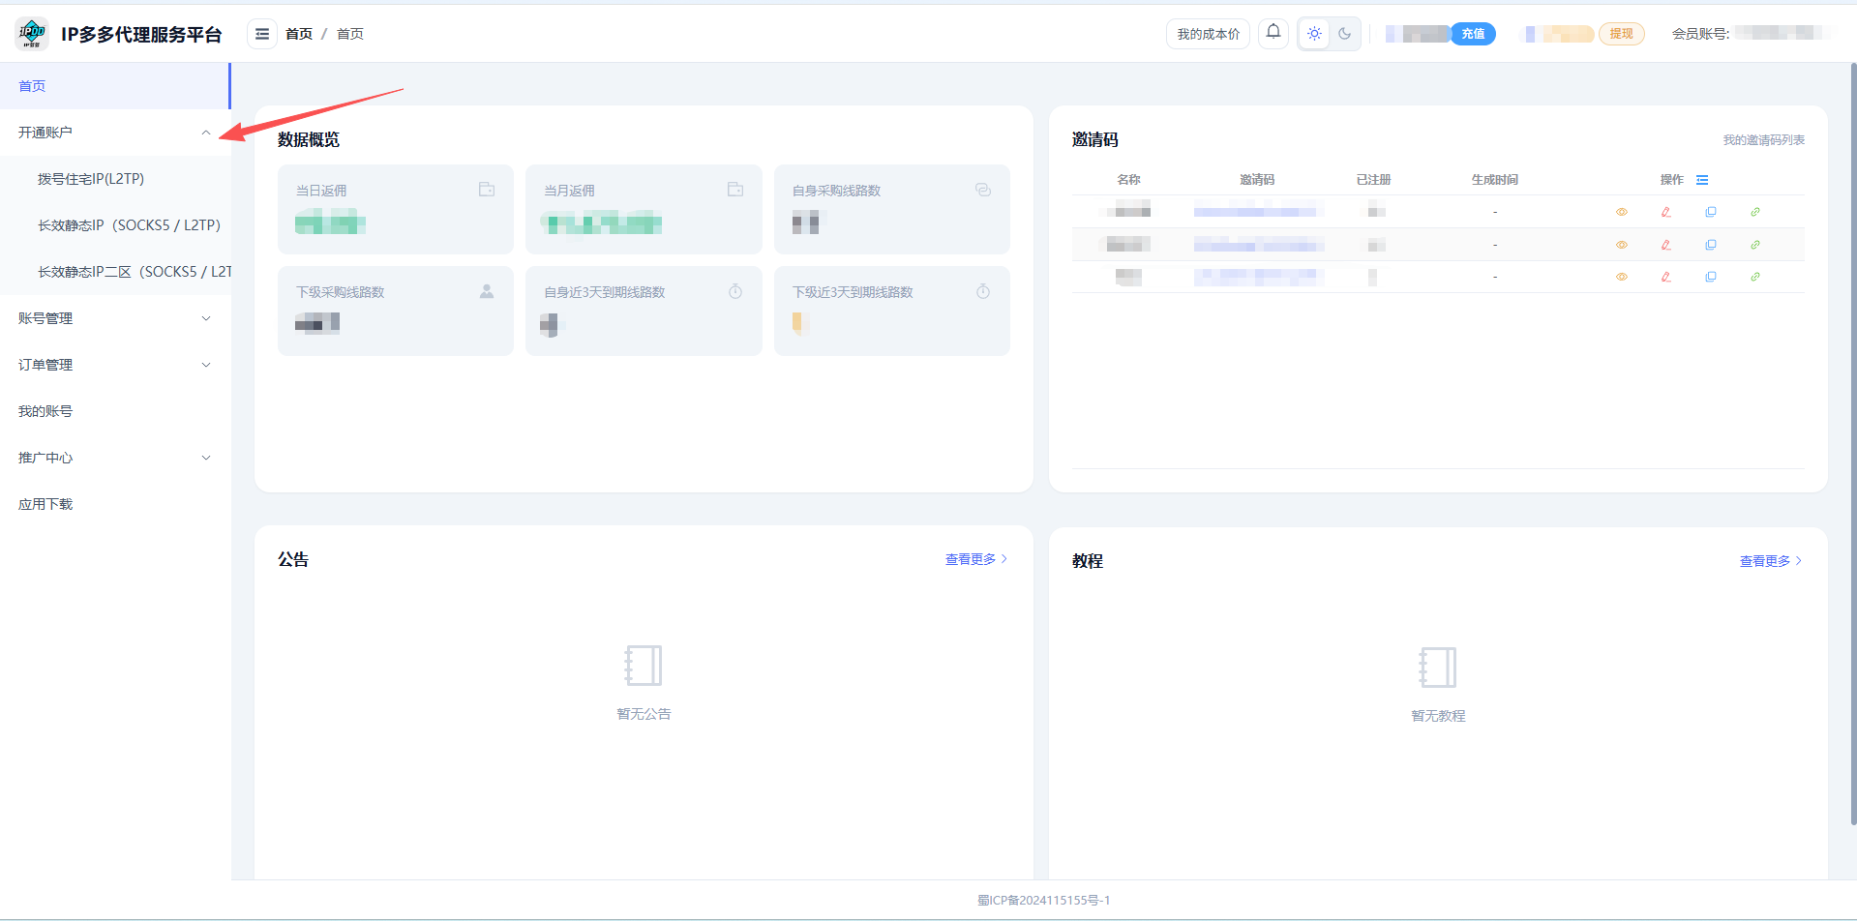1857x921 pixels.
Task: Click the 当日返佣 card icon
Action: pyautogui.click(x=487, y=190)
